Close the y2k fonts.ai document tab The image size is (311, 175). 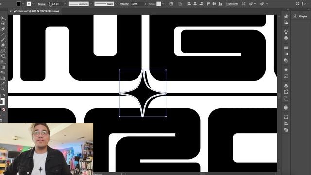pyautogui.click(x=11, y=11)
